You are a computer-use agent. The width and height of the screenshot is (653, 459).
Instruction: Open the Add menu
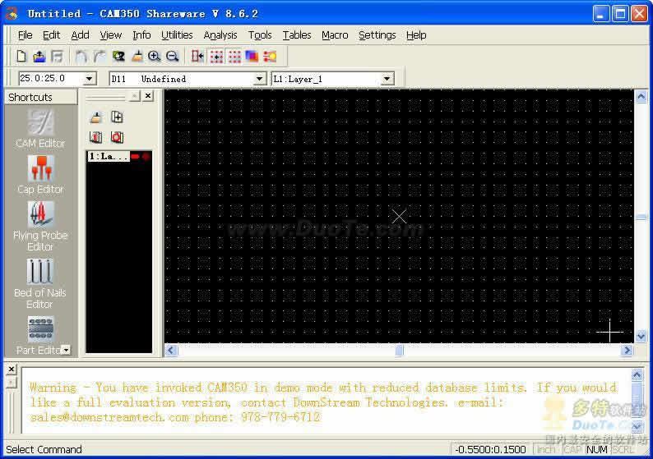click(x=80, y=35)
